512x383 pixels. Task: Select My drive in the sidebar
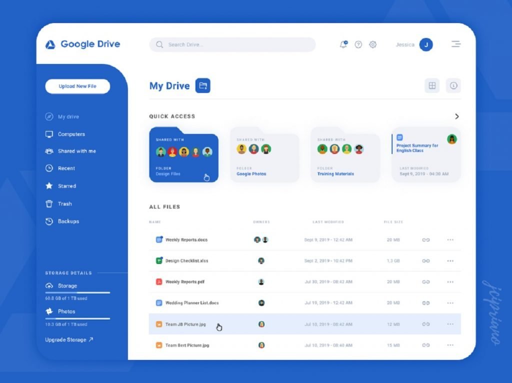[62, 116]
